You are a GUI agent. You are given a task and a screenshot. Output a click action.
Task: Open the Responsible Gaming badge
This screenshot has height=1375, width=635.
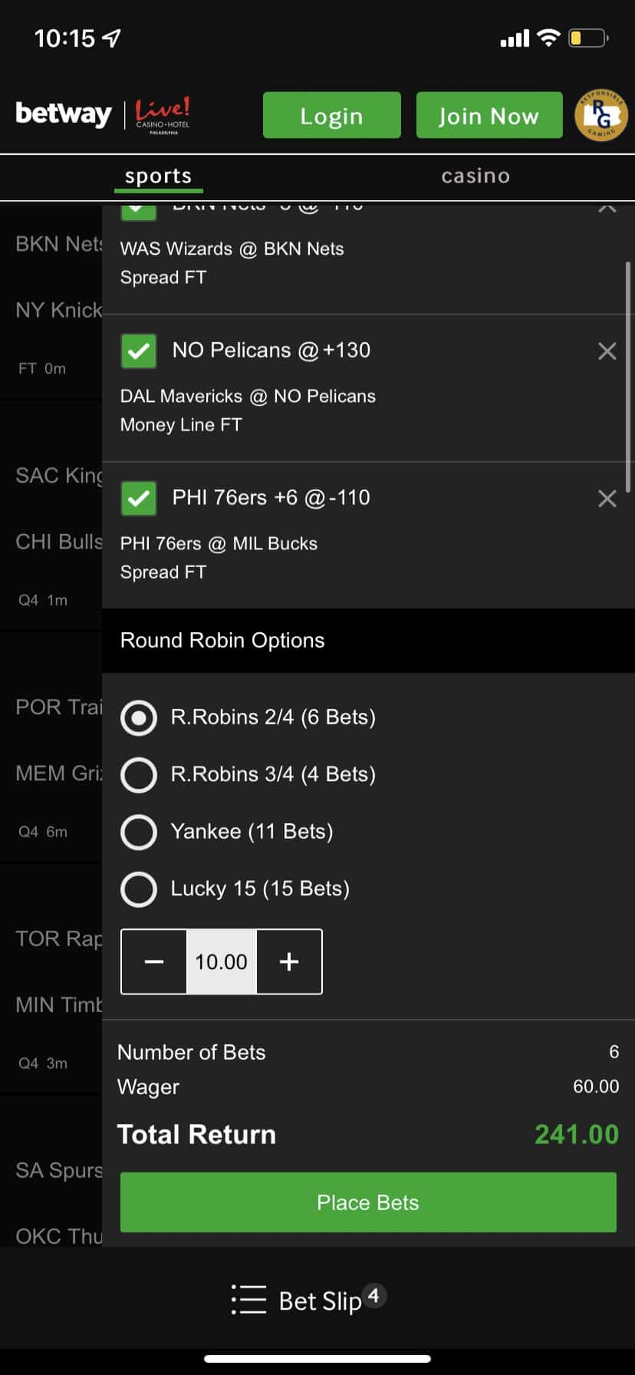coord(601,115)
